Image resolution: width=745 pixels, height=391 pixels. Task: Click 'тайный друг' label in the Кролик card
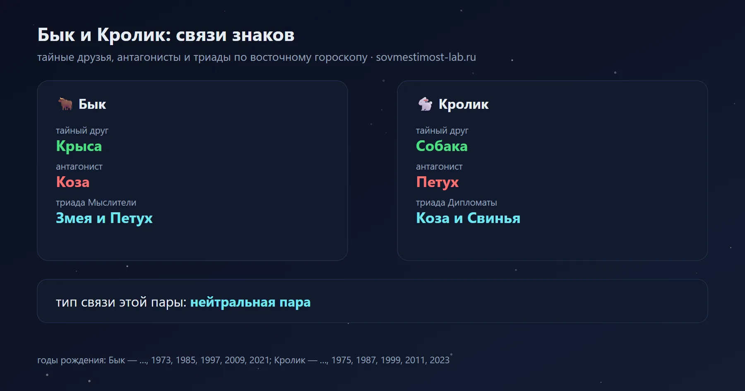pos(442,131)
